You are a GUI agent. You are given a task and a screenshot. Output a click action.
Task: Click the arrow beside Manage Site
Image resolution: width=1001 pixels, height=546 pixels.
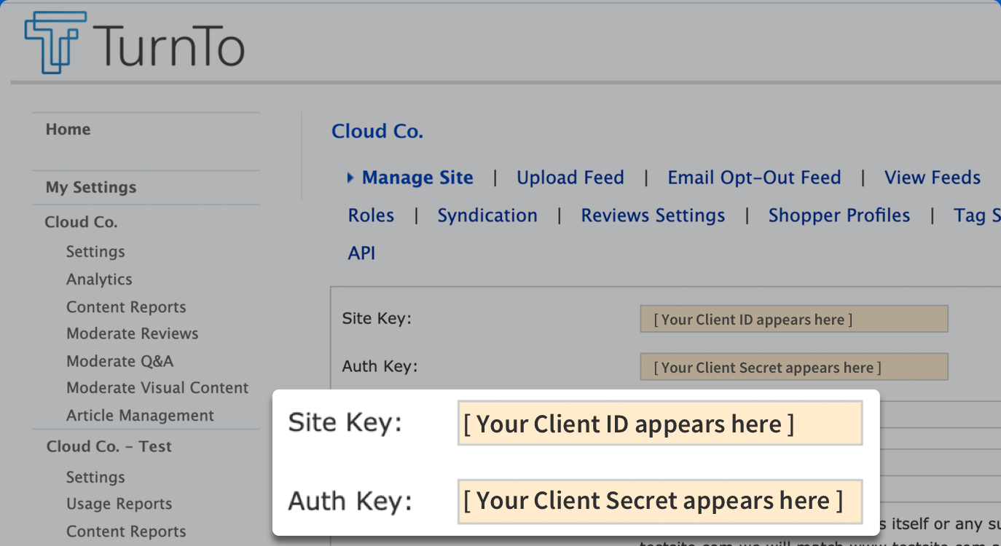click(x=351, y=177)
